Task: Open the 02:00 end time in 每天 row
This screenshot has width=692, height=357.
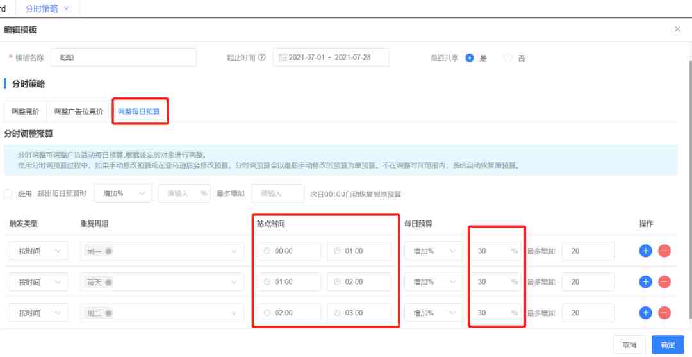Action: (x=359, y=282)
